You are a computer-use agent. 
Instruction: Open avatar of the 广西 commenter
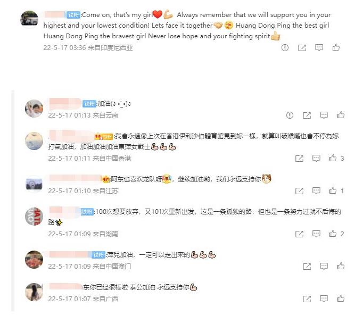34,292
